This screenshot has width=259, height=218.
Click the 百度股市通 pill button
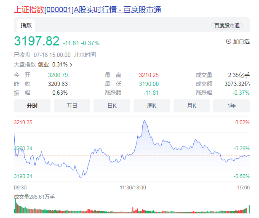[x=227, y=26]
